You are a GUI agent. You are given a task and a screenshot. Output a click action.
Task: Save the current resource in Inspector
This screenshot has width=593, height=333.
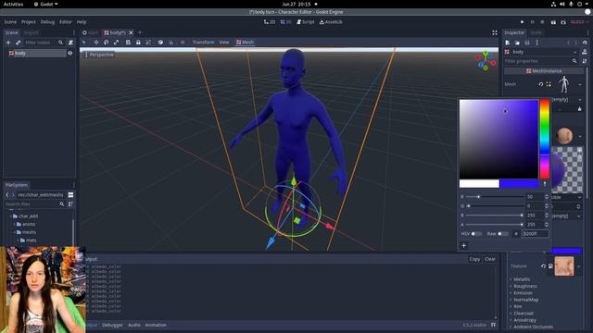point(527,43)
